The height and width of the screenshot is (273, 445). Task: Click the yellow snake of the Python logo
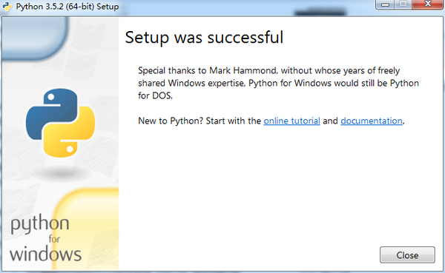pos(70,132)
